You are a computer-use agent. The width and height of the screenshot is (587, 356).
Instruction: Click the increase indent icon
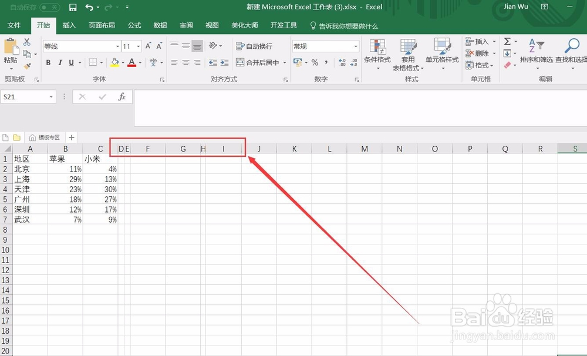coord(225,63)
